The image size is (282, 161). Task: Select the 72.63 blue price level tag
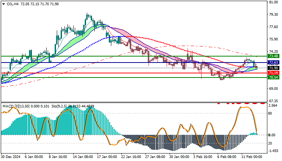pyautogui.click(x=273, y=63)
